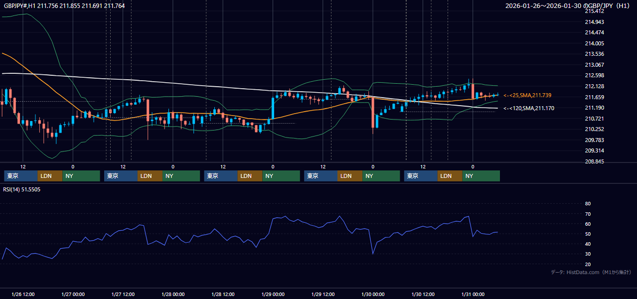The width and height of the screenshot is (637, 299).
Task: Click the 213.067 price axis label
Action: point(594,65)
